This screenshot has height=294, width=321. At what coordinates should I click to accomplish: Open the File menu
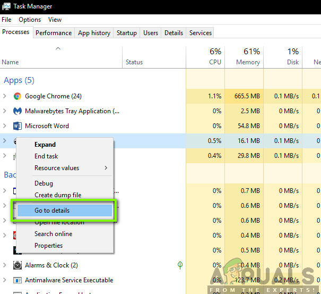(6, 20)
